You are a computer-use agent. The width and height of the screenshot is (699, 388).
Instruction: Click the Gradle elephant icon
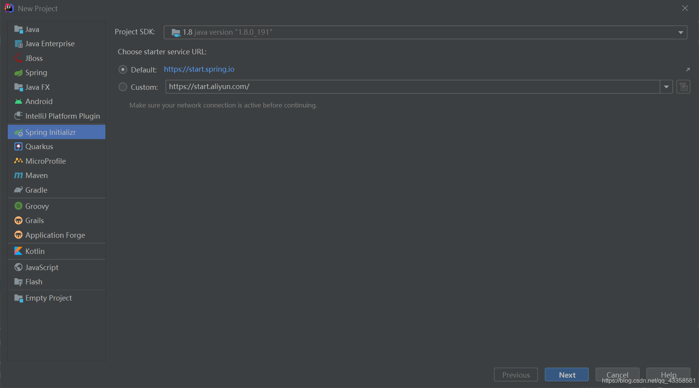(x=18, y=190)
